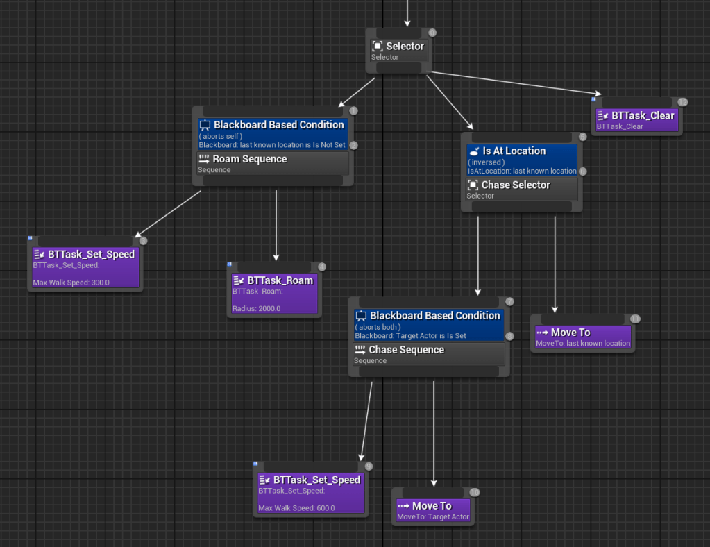Select the Move To last known location node
Screen dimensions: 710x547
point(582,337)
